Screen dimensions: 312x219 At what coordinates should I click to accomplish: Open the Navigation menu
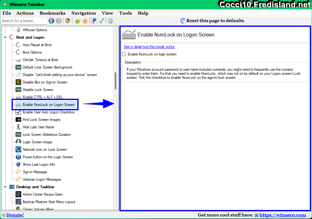pyautogui.click(x=84, y=13)
